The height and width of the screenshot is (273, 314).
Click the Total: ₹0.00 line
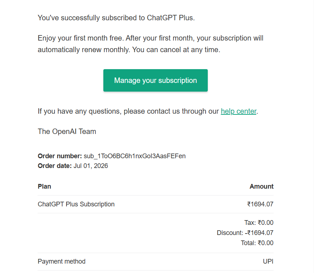pos(257,243)
